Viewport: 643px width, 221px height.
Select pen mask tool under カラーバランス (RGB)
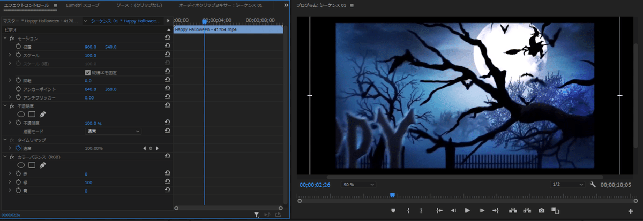point(42,165)
